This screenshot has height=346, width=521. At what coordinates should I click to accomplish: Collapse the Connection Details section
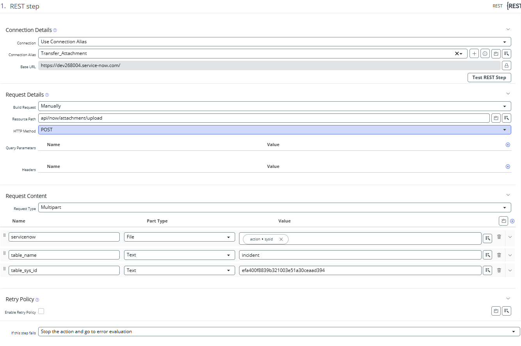pos(508,29)
